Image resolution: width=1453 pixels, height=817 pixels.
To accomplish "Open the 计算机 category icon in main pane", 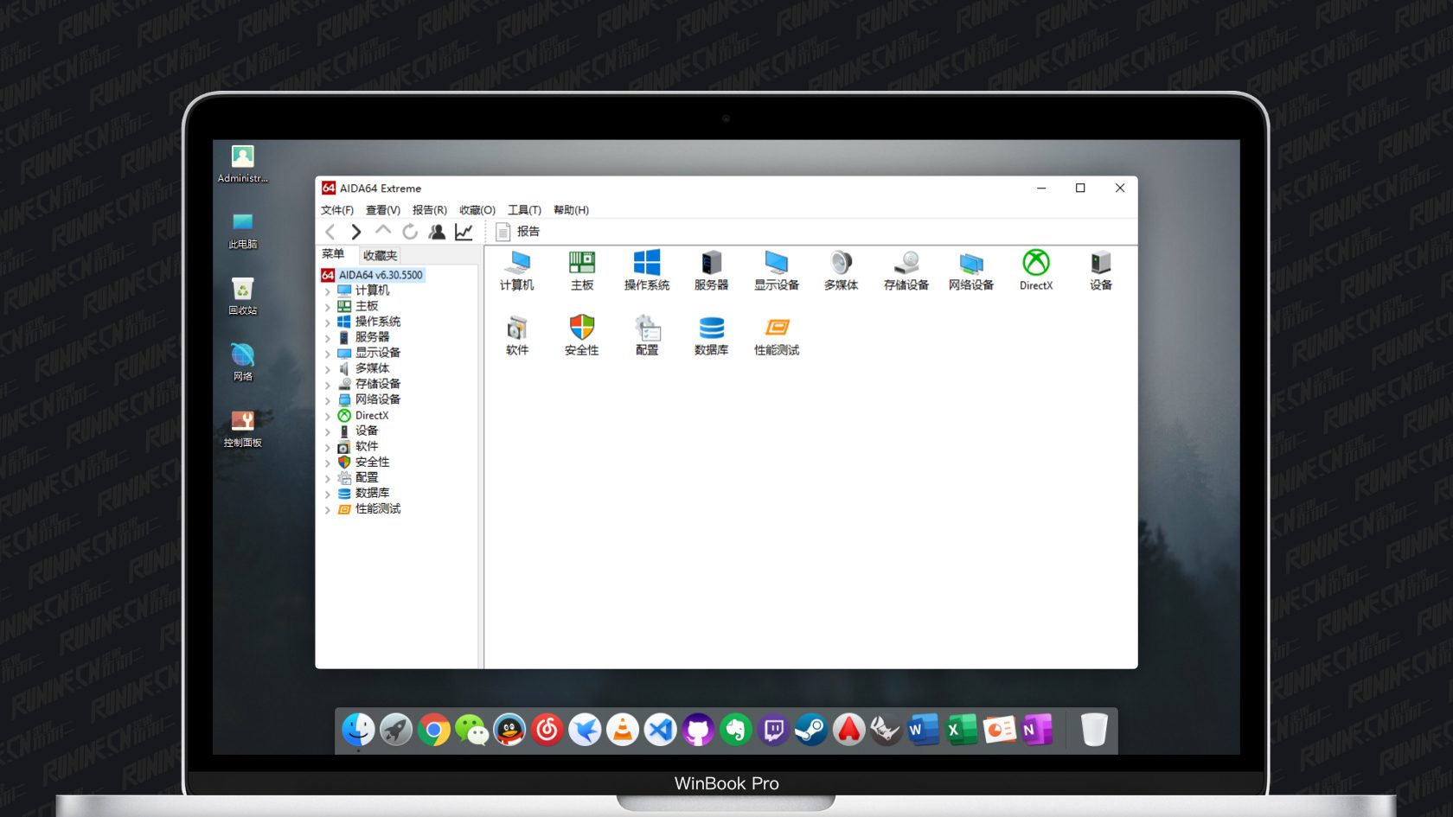I will click(x=517, y=270).
